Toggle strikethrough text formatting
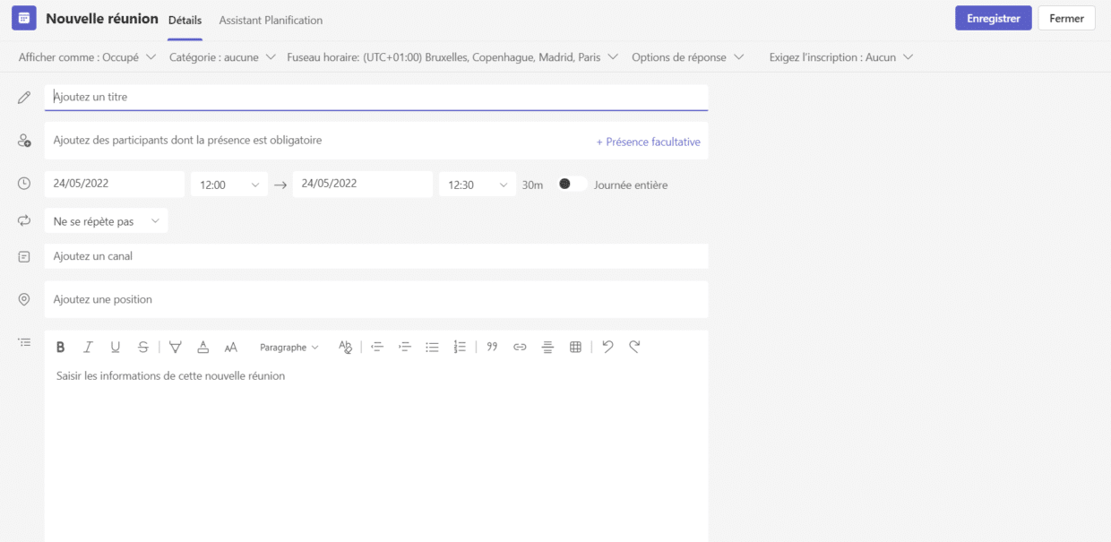Viewport: 1111px width, 542px height. tap(143, 348)
